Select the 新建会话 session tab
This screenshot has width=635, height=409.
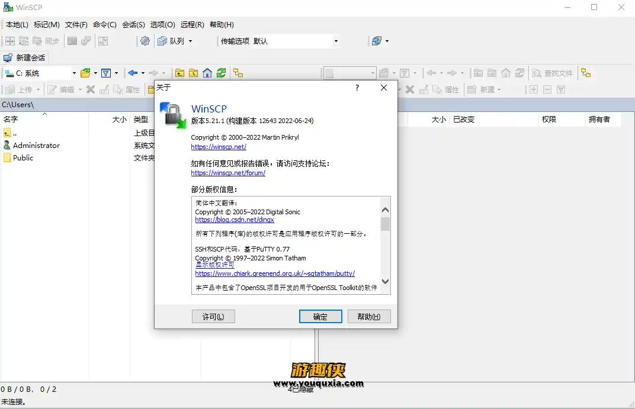(x=25, y=57)
